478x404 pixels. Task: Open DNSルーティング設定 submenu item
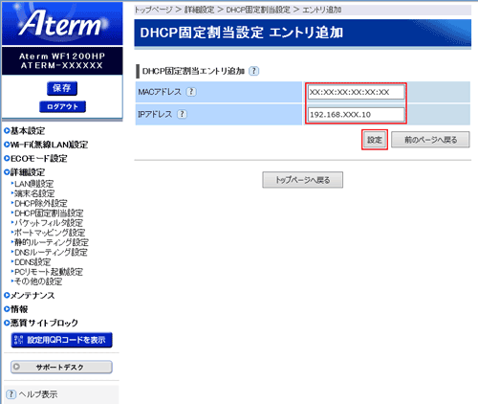tap(49, 252)
